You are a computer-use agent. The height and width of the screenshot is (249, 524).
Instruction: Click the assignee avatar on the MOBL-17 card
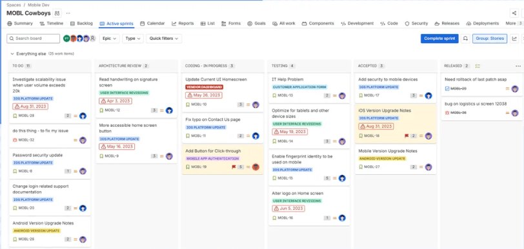point(428,96)
